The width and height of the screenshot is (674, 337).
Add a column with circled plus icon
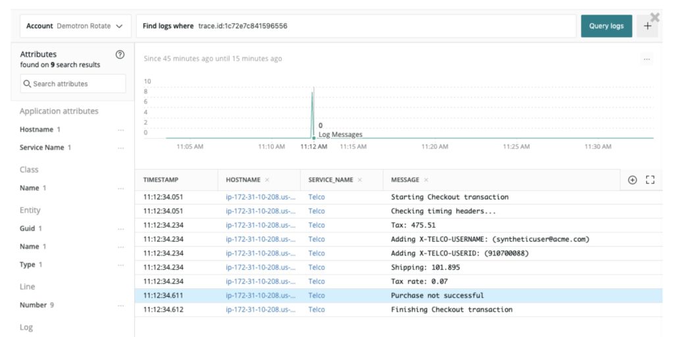point(633,180)
